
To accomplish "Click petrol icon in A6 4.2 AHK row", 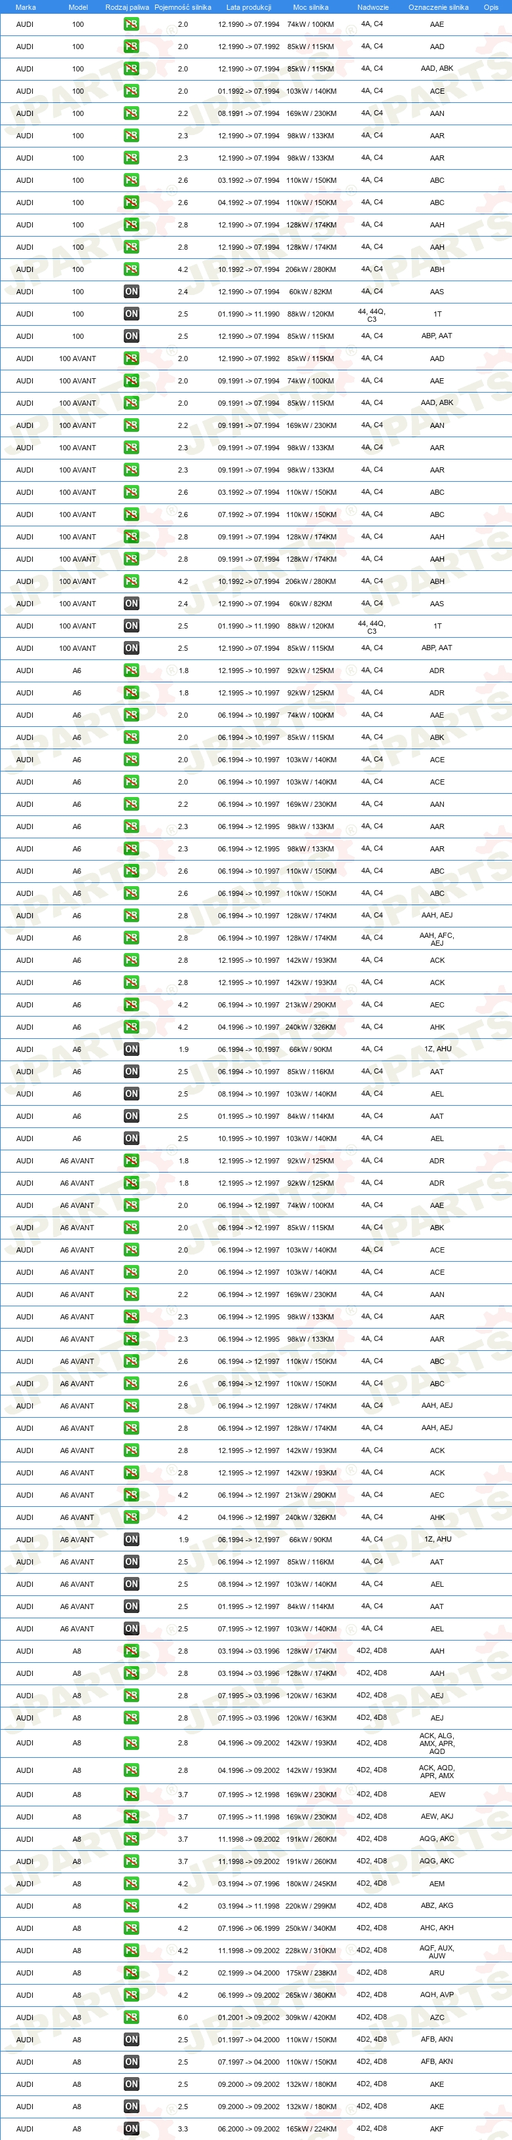I will point(131,1028).
